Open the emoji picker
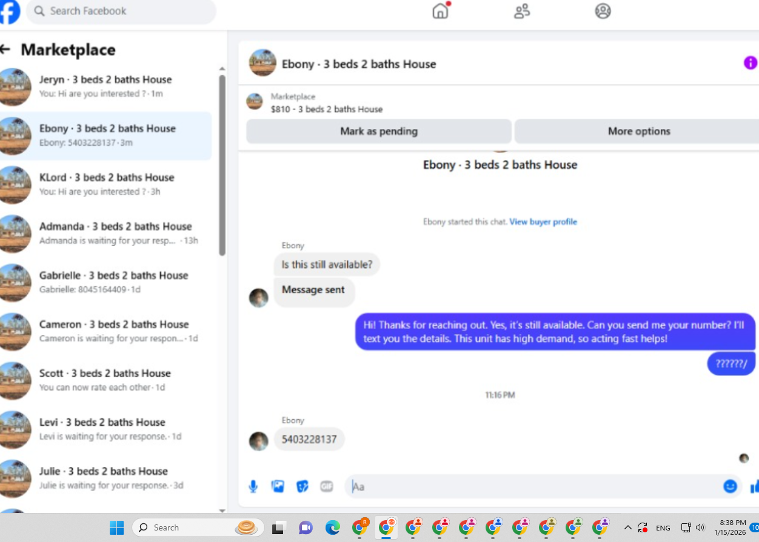The width and height of the screenshot is (759, 542). pyautogui.click(x=730, y=486)
